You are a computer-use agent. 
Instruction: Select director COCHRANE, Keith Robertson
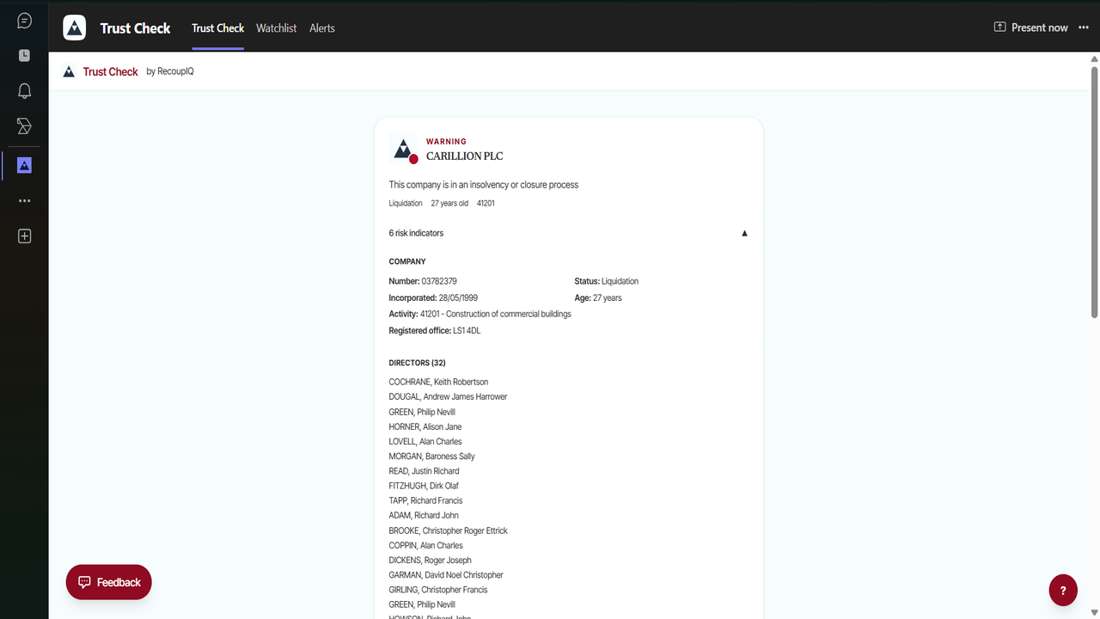[438, 382]
